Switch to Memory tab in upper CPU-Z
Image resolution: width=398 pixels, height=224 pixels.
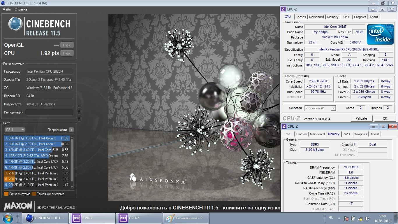click(x=333, y=17)
